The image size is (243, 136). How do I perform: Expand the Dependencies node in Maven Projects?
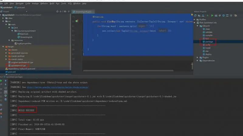(197, 61)
